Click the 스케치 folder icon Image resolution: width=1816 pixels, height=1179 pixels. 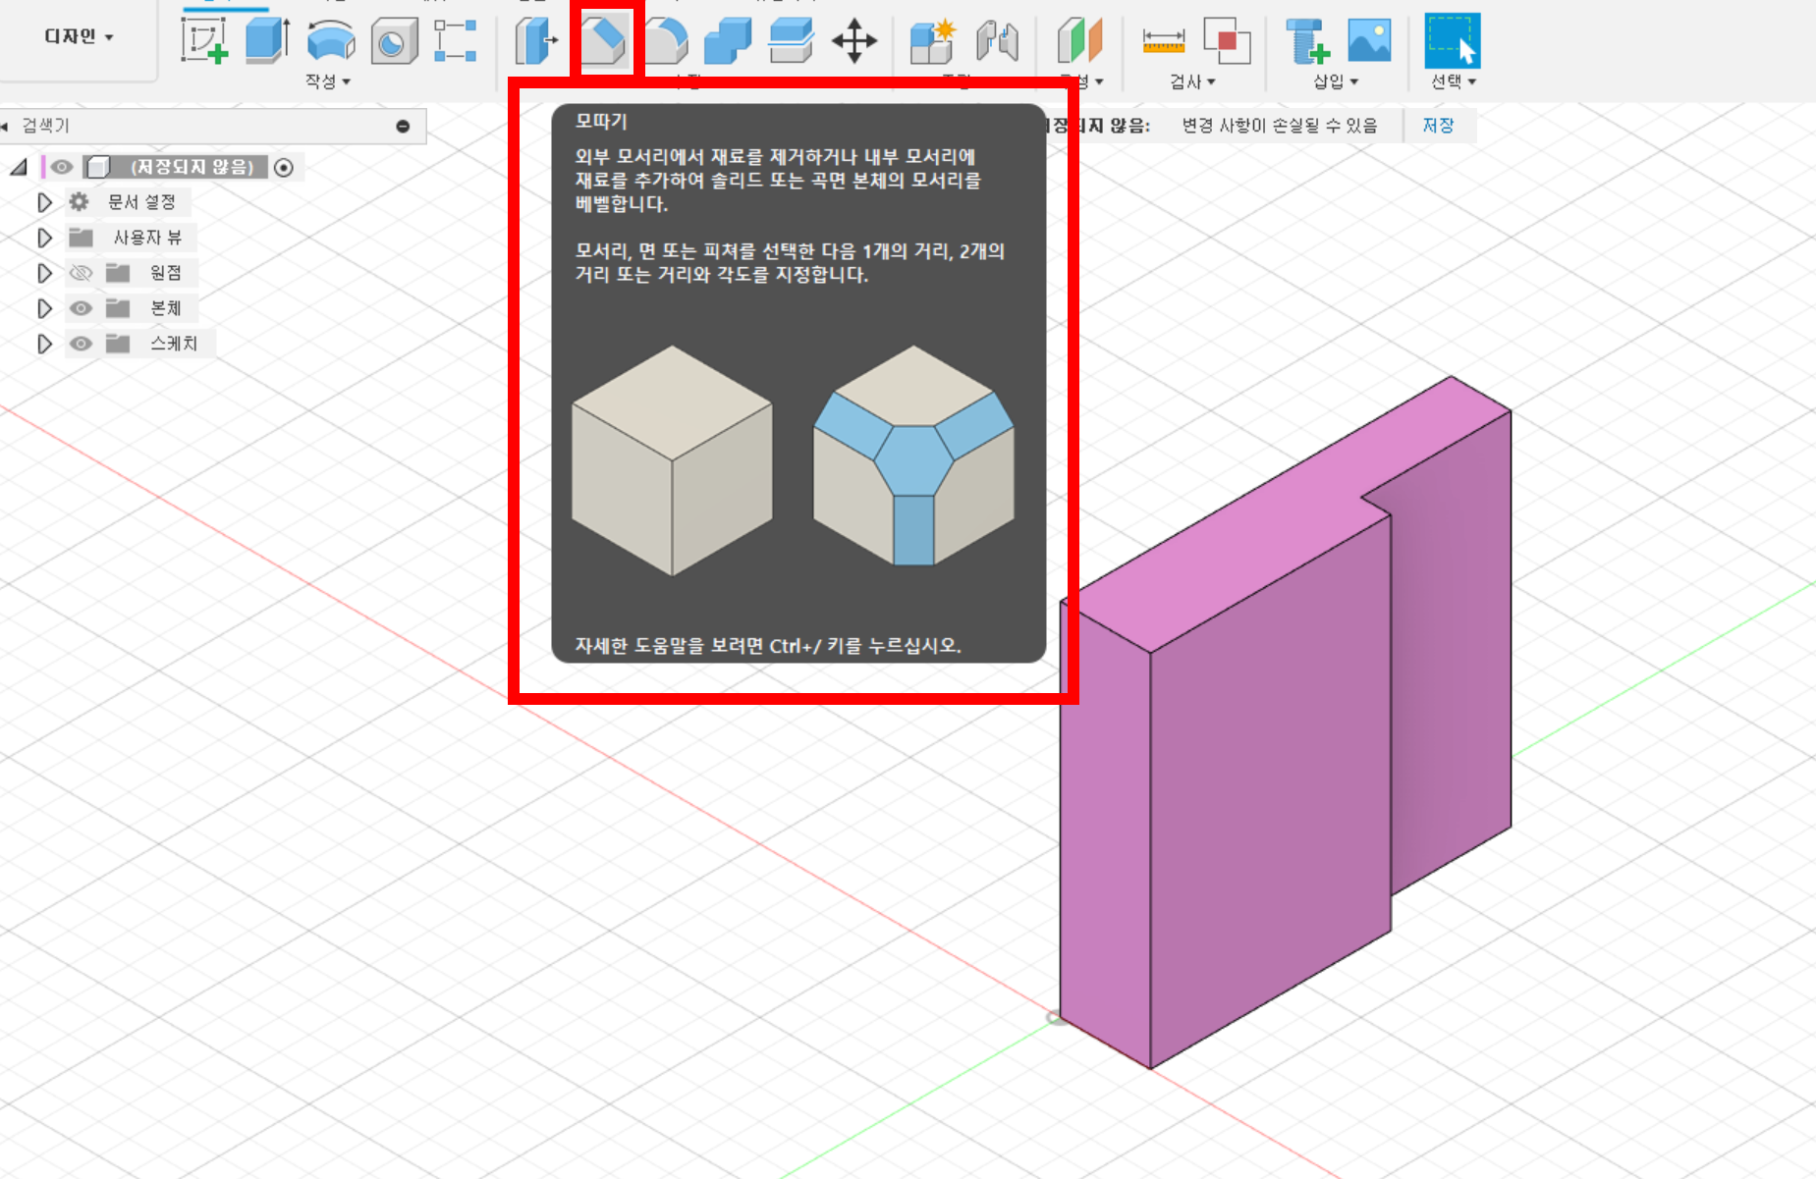pos(118,344)
